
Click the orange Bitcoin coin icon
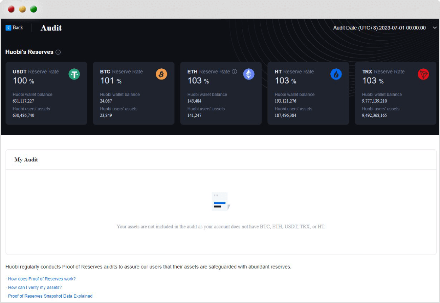tap(161, 74)
